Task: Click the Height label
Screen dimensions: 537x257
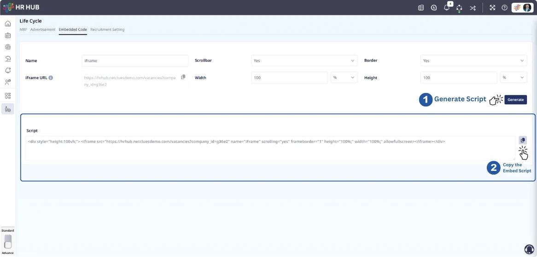Action: pos(371,78)
